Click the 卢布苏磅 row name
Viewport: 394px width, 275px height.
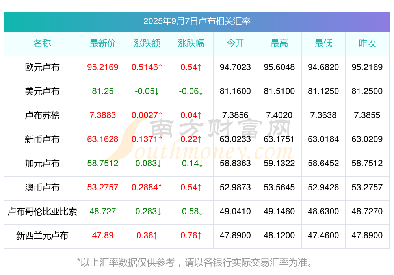tap(42, 115)
